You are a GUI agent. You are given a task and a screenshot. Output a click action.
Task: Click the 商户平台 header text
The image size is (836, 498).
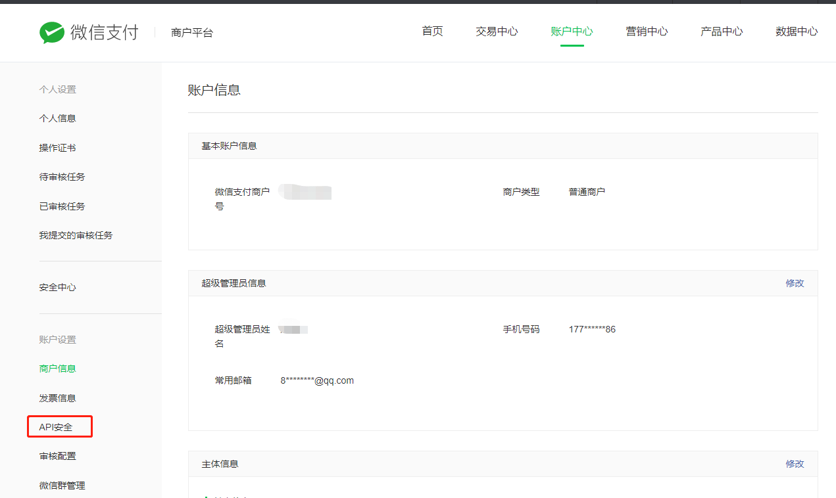coord(192,32)
